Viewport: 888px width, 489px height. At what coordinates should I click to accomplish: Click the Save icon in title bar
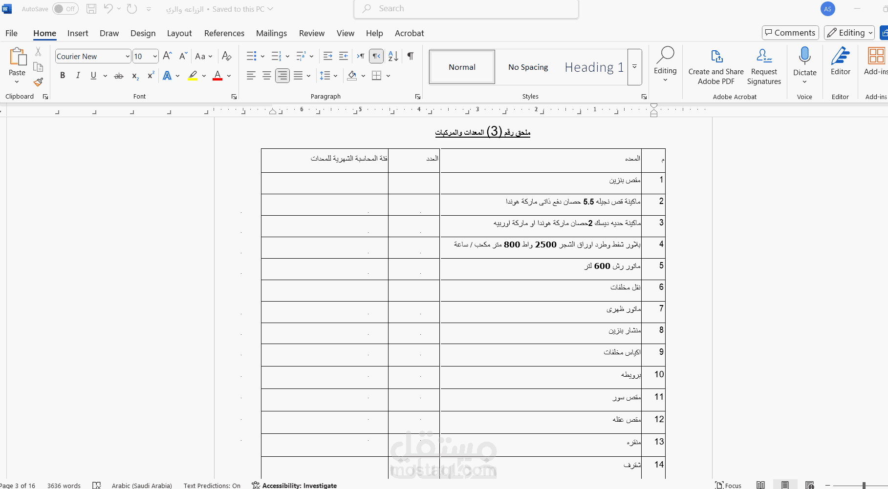pos(91,9)
